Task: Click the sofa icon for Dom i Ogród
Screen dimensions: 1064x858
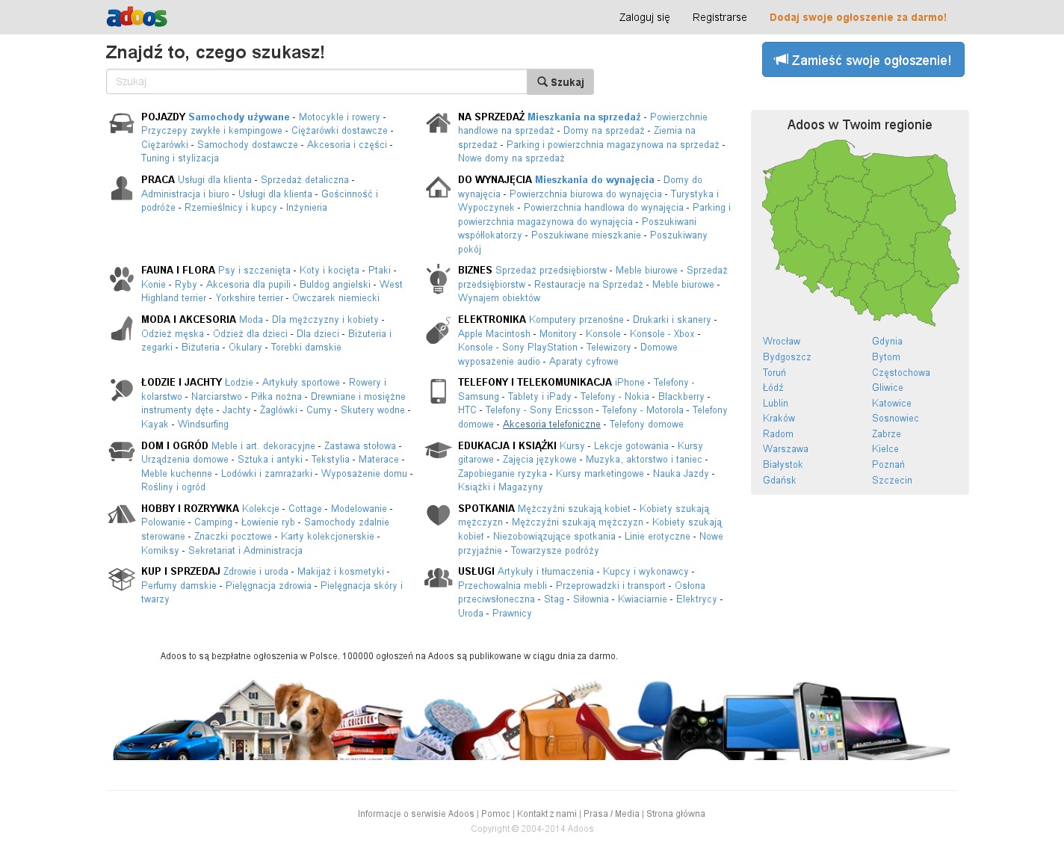Action: pyautogui.click(x=121, y=451)
